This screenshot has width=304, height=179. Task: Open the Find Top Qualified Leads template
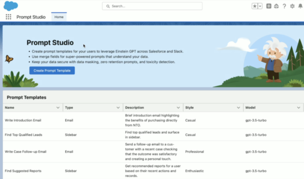click(x=24, y=135)
